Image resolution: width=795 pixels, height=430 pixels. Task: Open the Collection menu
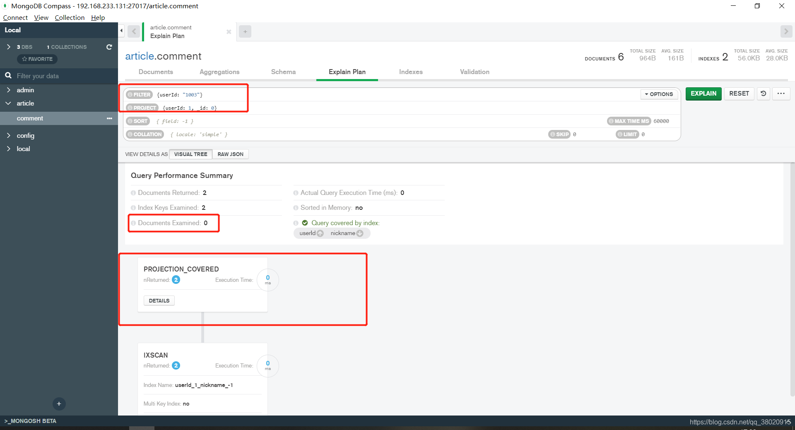pos(70,17)
